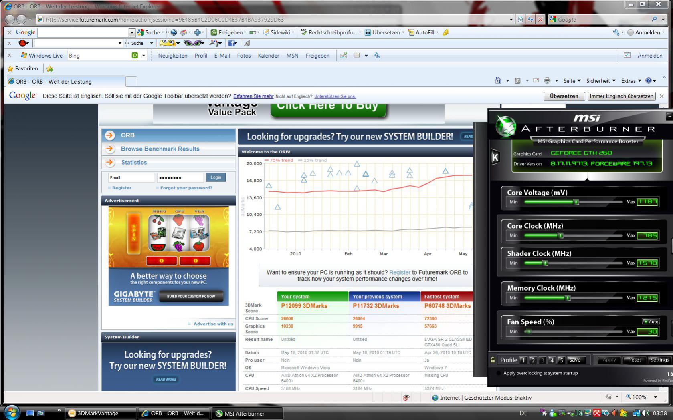Click the volume speaker tray icon
The height and width of the screenshot is (420, 673).
[645, 413]
